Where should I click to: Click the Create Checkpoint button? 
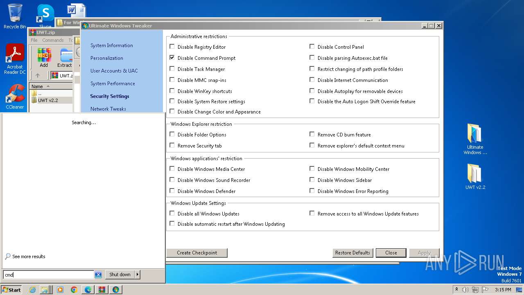pos(197,253)
